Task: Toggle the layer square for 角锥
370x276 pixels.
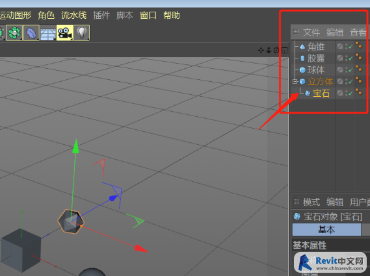Action: click(x=340, y=46)
